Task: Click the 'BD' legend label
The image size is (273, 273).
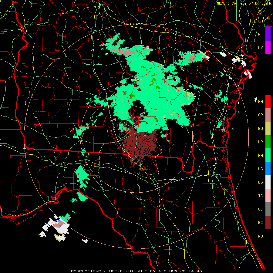Action: coord(260,129)
